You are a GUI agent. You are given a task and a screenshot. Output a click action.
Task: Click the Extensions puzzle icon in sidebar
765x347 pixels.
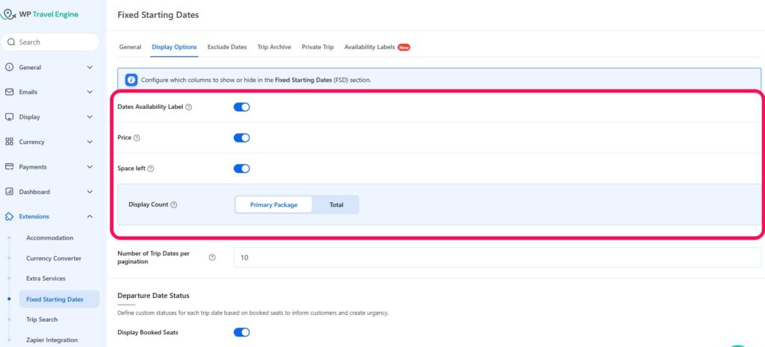click(x=9, y=216)
